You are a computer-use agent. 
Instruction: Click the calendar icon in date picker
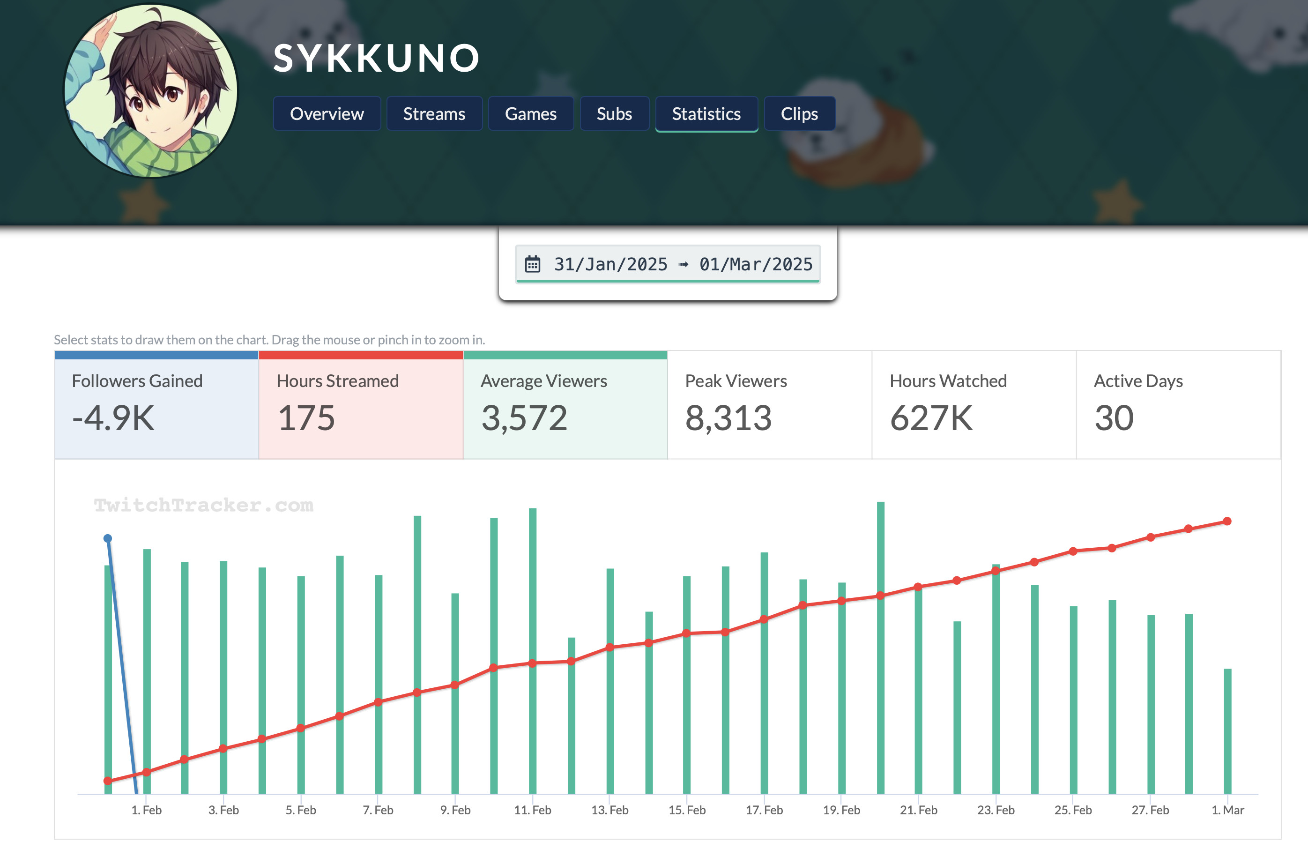click(x=532, y=264)
